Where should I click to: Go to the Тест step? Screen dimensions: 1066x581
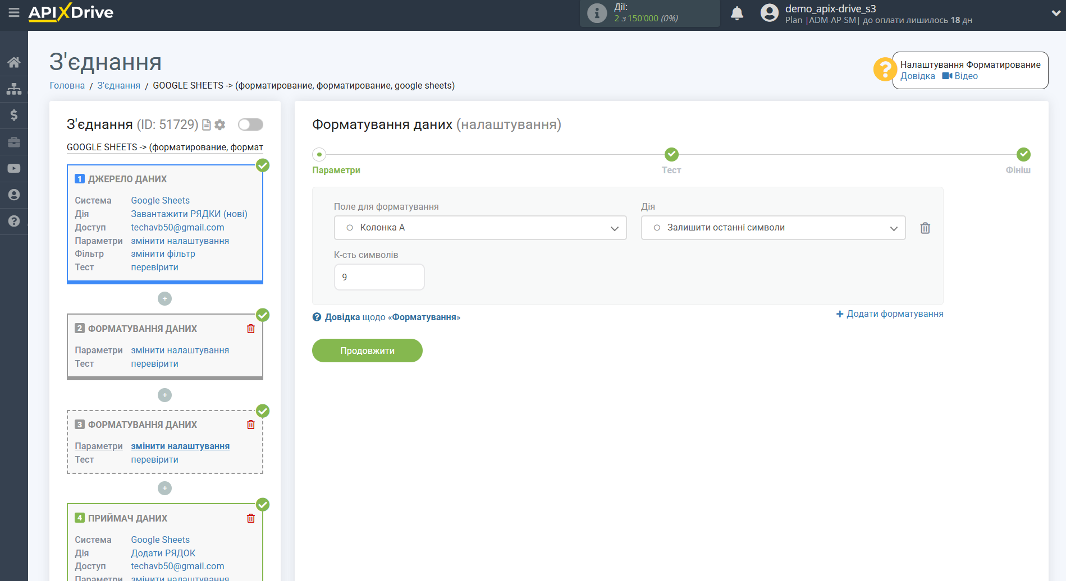click(x=671, y=170)
